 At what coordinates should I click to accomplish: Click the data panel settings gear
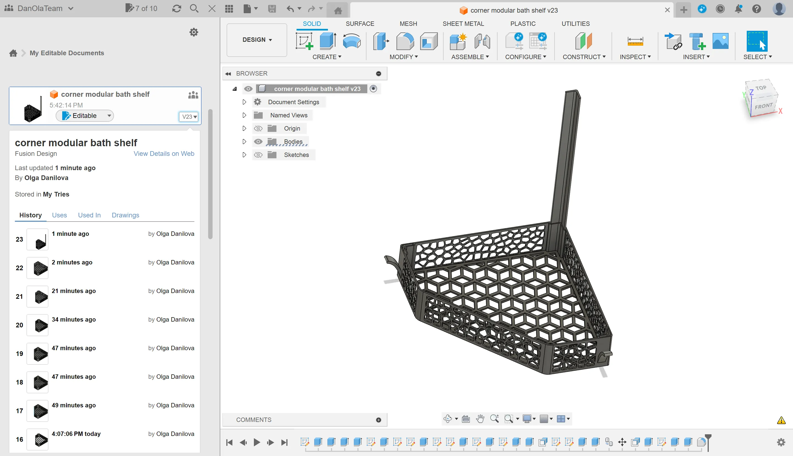coord(194,32)
